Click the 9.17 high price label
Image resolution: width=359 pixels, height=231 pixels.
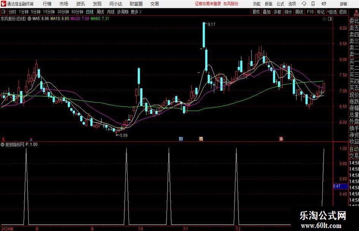point(212,25)
